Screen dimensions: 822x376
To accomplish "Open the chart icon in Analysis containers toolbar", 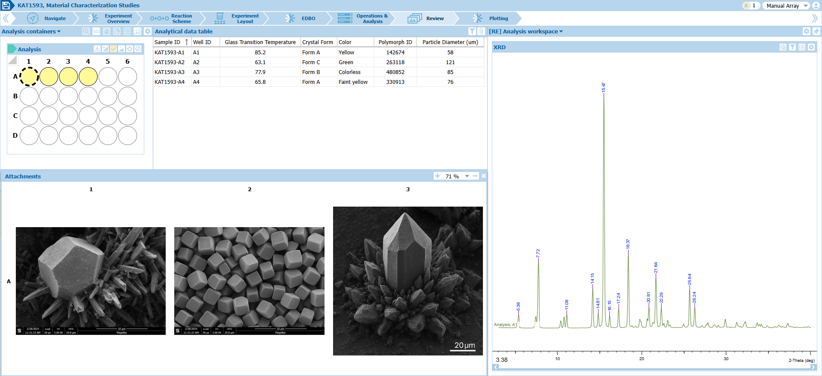I will coord(137,31).
